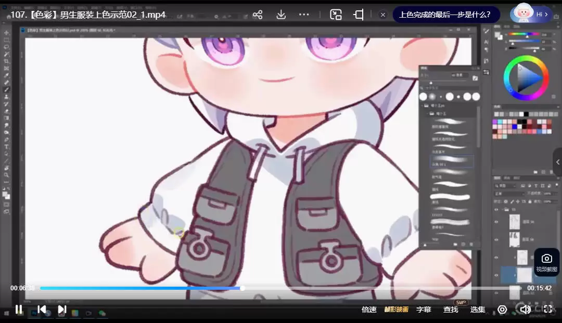
Task: Open the 选集 episode list
Action: coord(478,309)
